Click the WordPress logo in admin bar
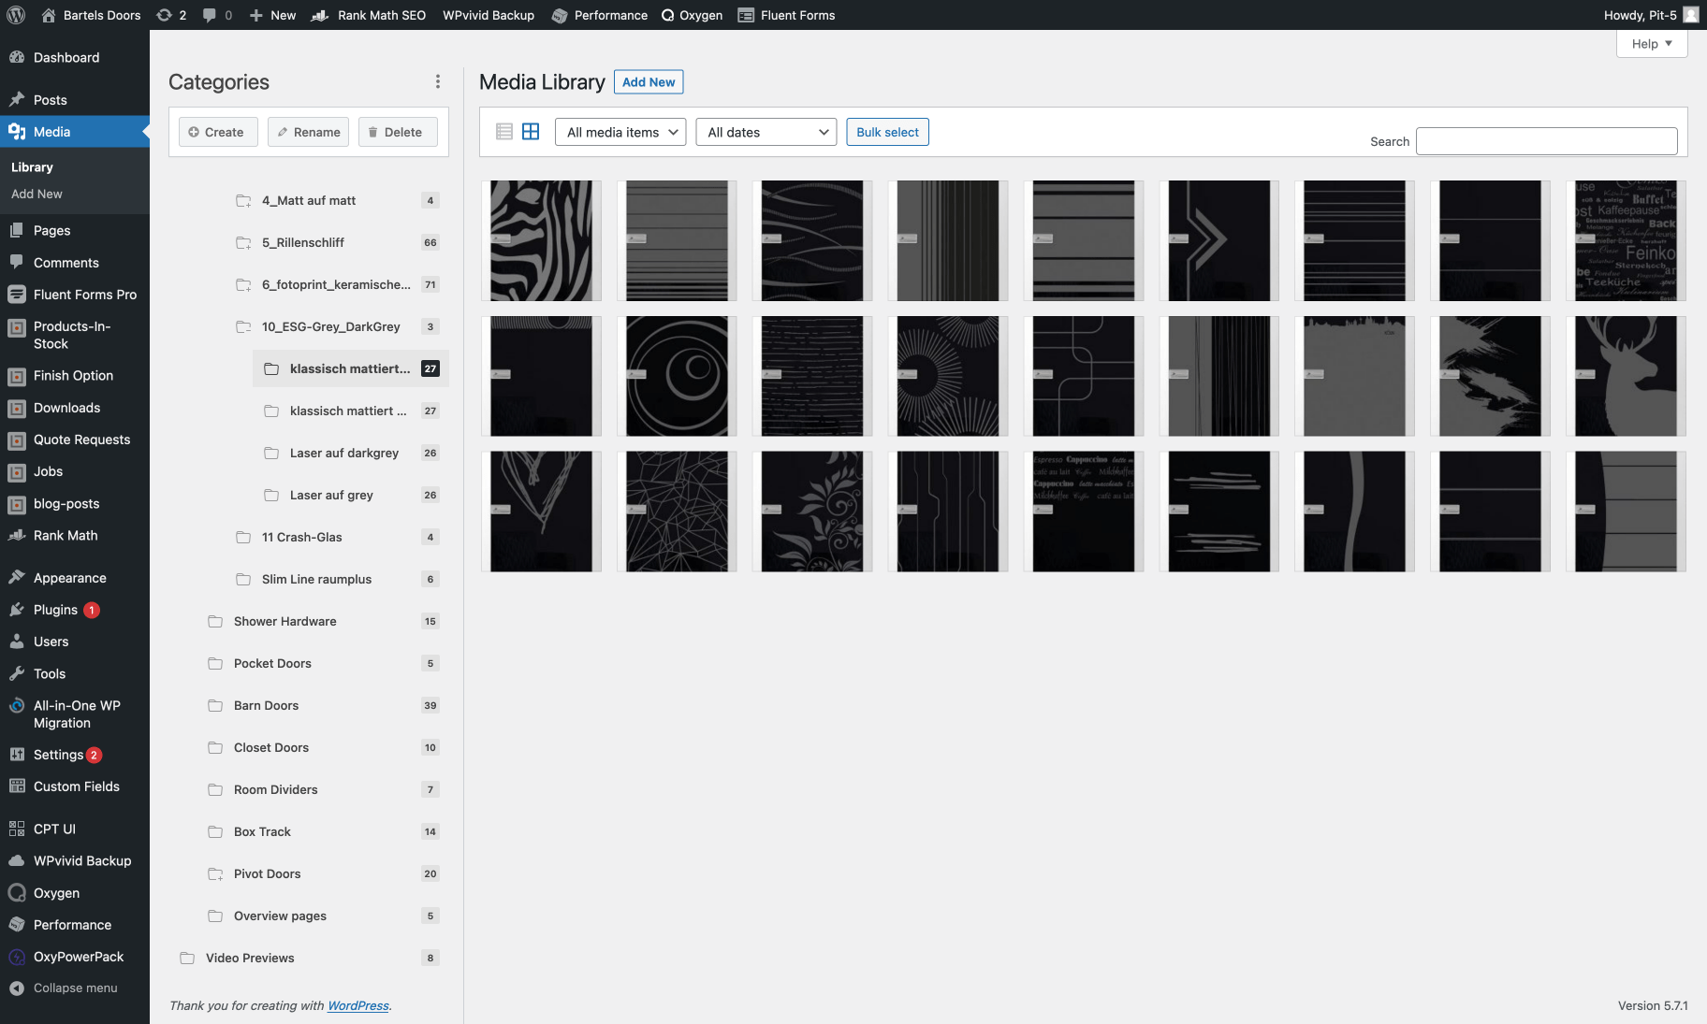The width and height of the screenshot is (1707, 1024). coord(15,15)
